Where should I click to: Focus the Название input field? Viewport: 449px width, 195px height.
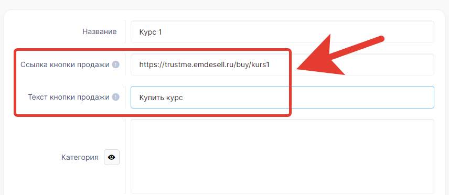282,32
